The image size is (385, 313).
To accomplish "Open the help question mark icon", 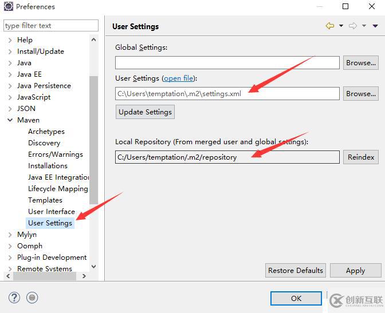I will pos(15,298).
